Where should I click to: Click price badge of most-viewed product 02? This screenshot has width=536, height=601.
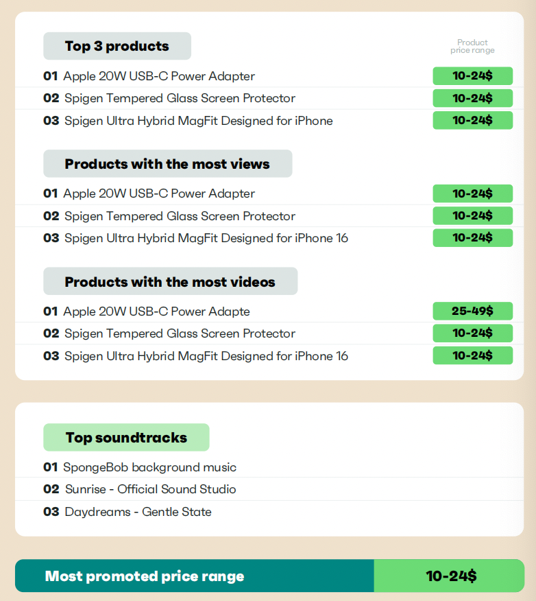pyautogui.click(x=473, y=216)
